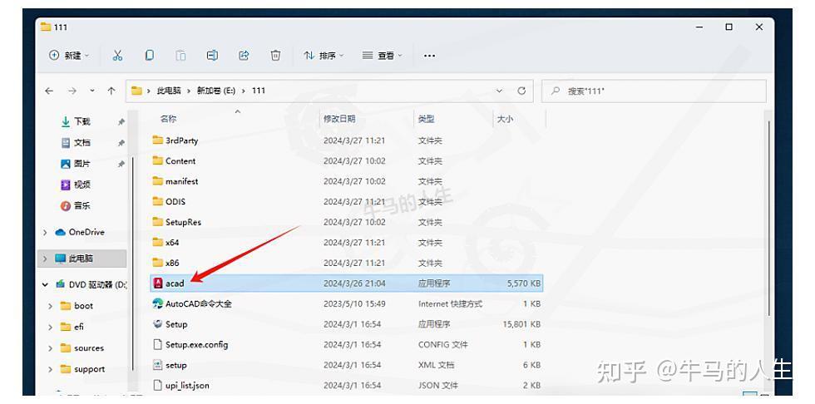The height and width of the screenshot is (404, 815).
Task: Open the ODIS folder icon
Action: [158, 201]
